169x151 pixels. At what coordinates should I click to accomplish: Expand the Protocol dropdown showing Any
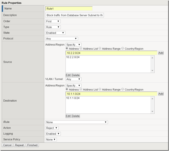point(61,39)
